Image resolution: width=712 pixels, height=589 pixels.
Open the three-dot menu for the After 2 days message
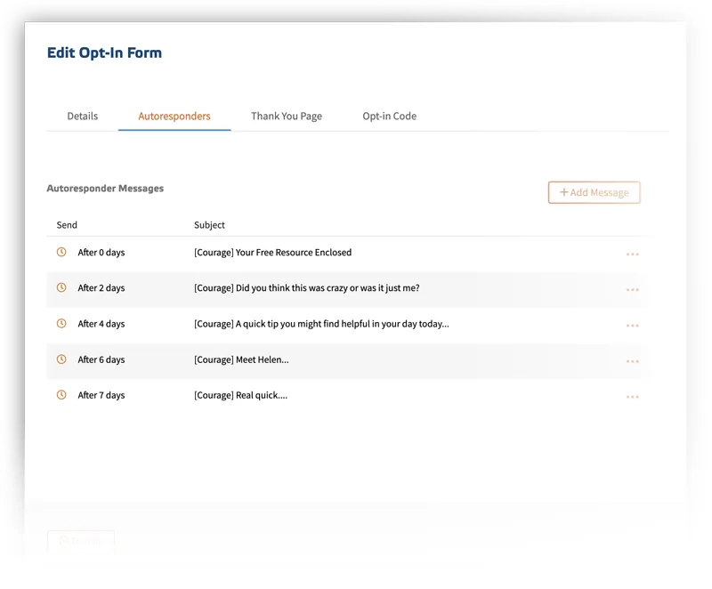pos(632,289)
